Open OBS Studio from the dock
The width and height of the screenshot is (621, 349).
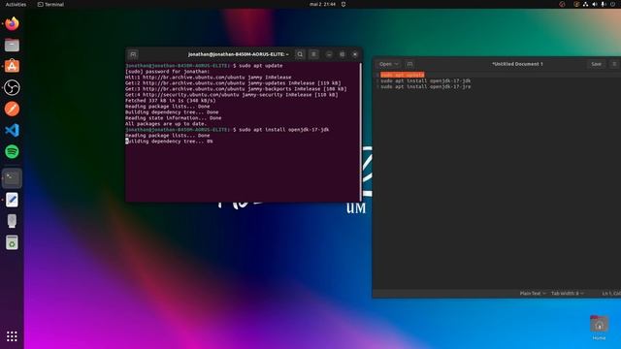12,87
